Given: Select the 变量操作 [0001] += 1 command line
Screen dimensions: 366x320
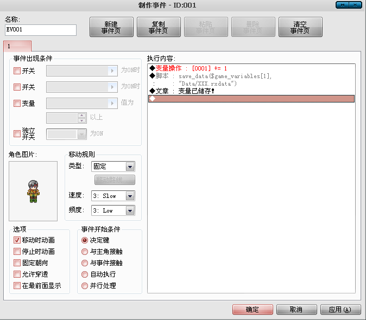Looking at the screenshot, I should [251, 68].
